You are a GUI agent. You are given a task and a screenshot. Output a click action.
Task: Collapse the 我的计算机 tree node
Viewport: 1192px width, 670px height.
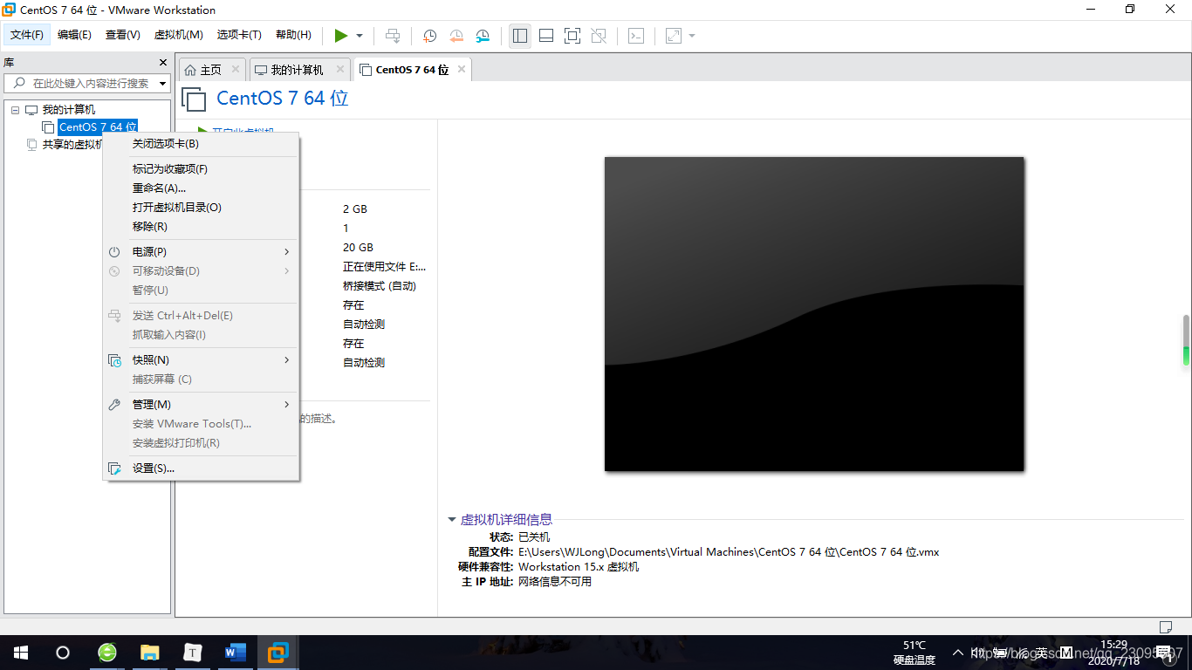click(15, 110)
